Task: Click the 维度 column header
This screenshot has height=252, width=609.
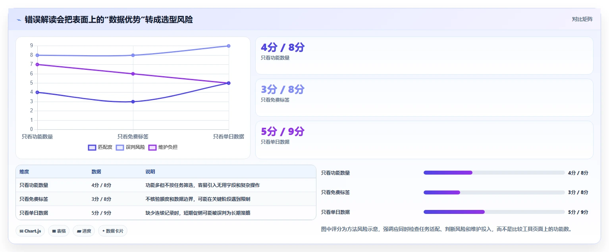Action: click(x=24, y=172)
